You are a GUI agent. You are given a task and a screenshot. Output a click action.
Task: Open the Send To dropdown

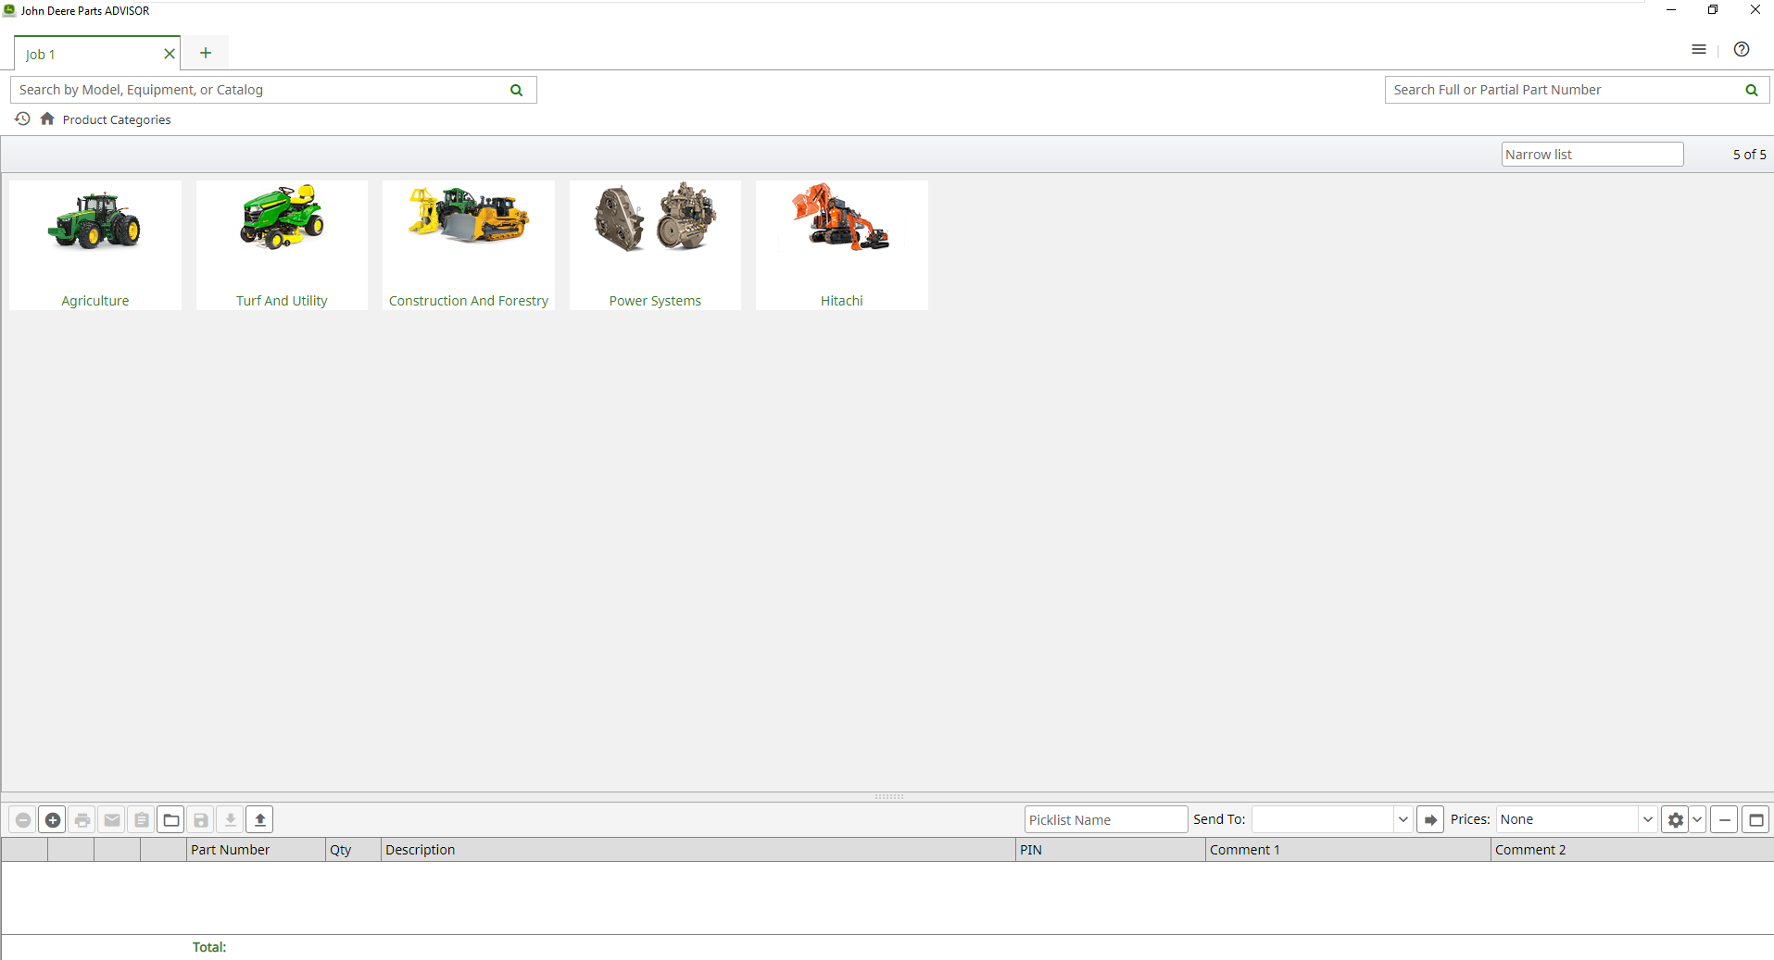tap(1403, 819)
